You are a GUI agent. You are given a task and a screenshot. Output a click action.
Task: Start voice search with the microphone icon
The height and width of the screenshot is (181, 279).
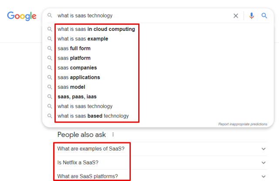coord(252,16)
